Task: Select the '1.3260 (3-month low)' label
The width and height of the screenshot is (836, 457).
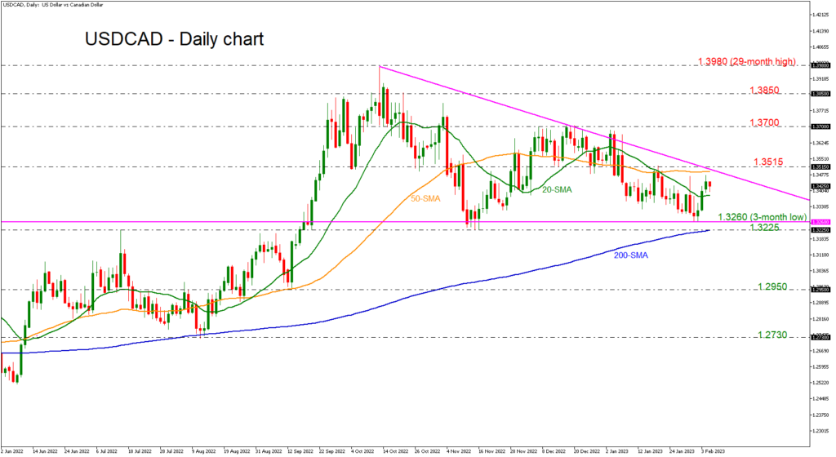Action: 762,217
